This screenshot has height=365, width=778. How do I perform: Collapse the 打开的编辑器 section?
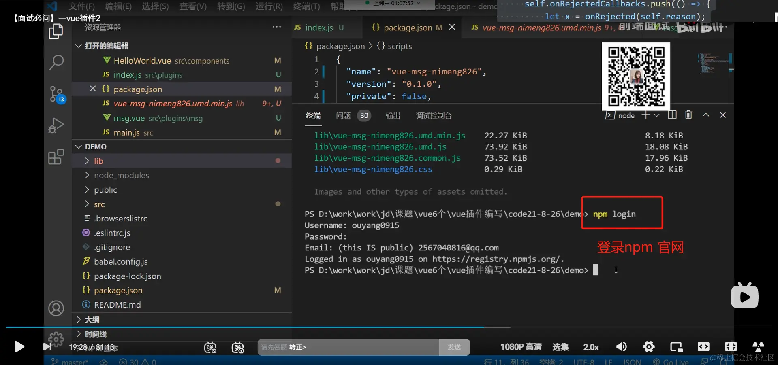click(79, 46)
